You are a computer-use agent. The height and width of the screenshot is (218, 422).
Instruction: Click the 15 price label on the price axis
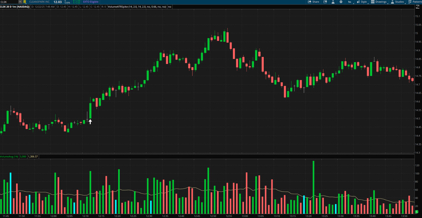[417, 33]
